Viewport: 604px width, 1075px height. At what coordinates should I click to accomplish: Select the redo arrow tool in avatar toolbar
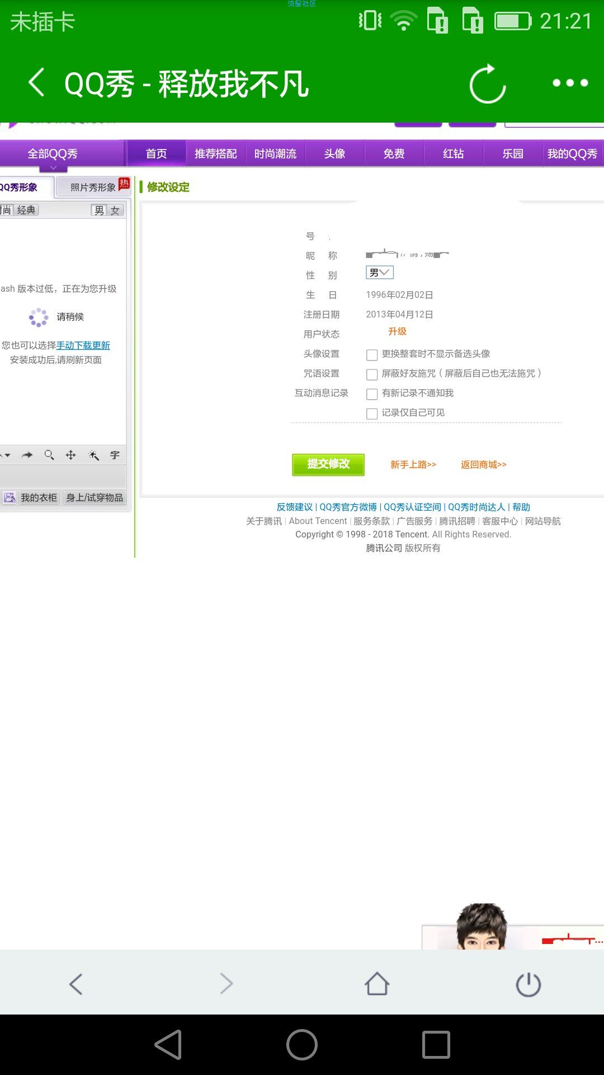(x=27, y=455)
